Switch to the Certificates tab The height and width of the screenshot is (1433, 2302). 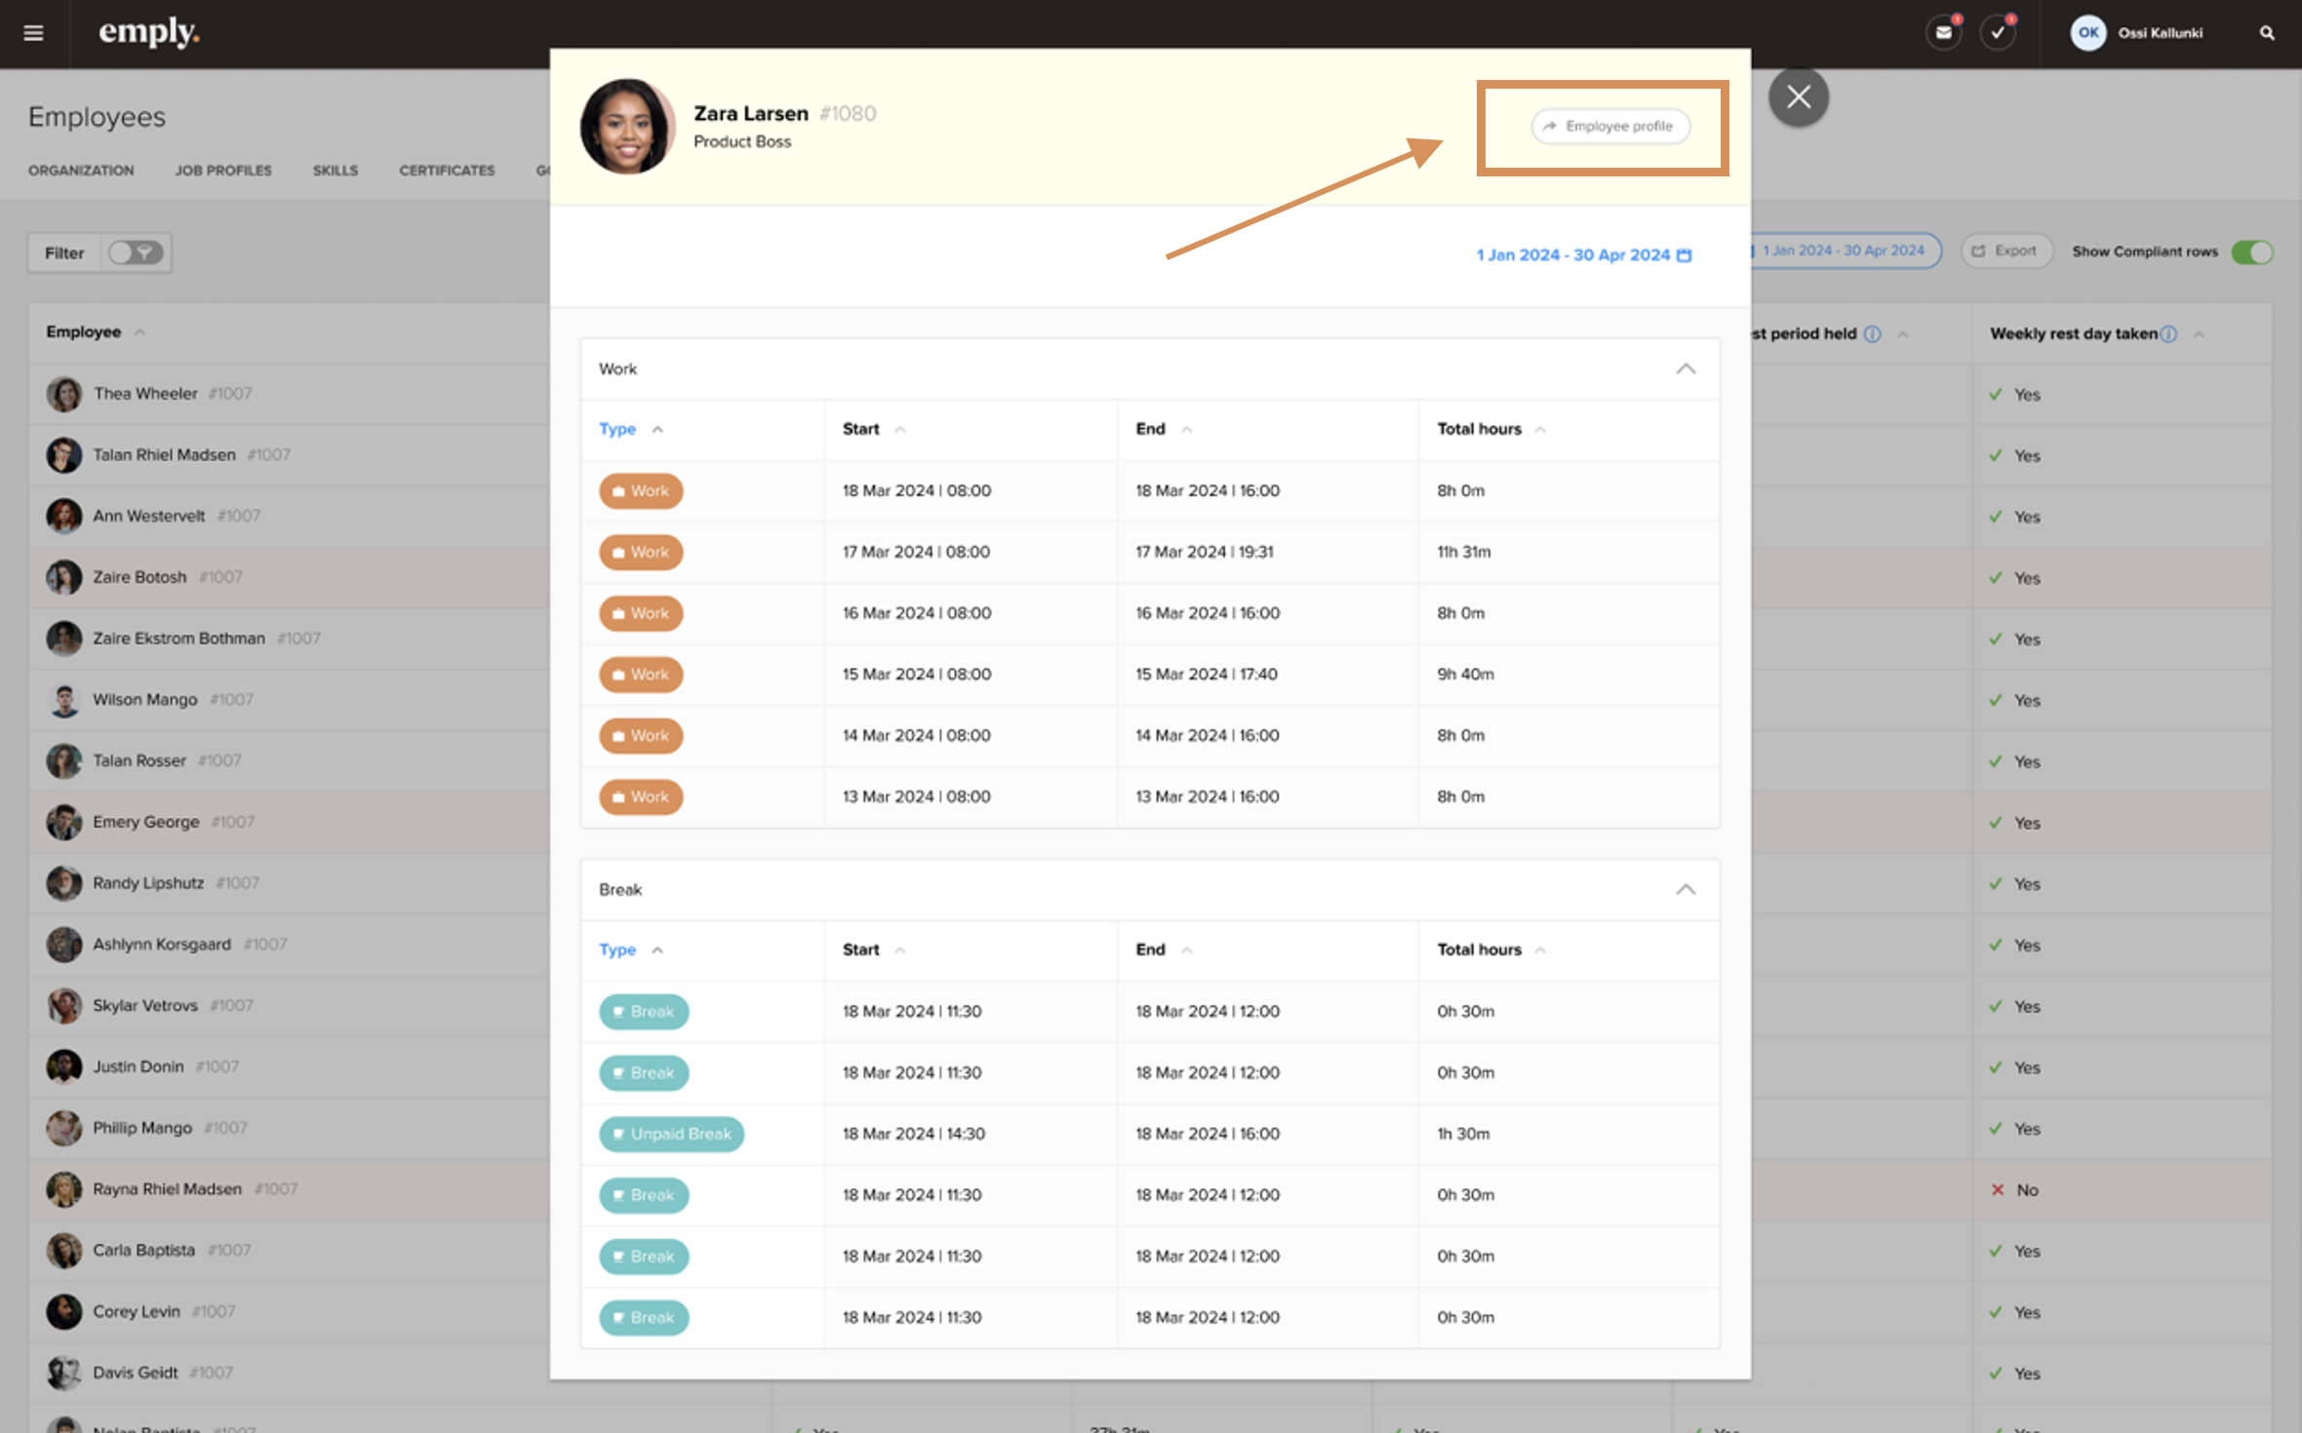click(447, 171)
